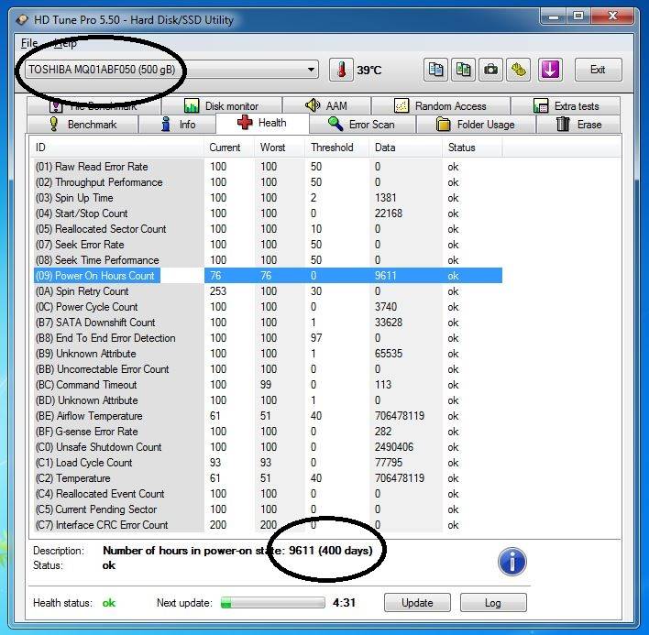Take screenshot with the camera icon
This screenshot has width=649, height=635.
click(491, 70)
